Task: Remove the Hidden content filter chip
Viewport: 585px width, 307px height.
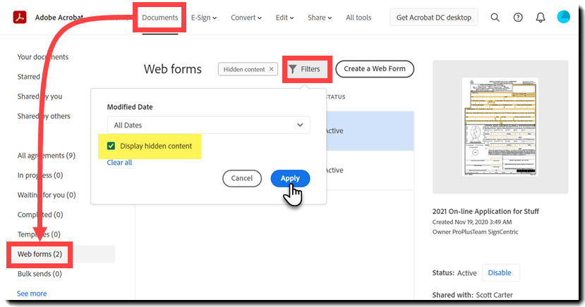Action: pos(271,69)
